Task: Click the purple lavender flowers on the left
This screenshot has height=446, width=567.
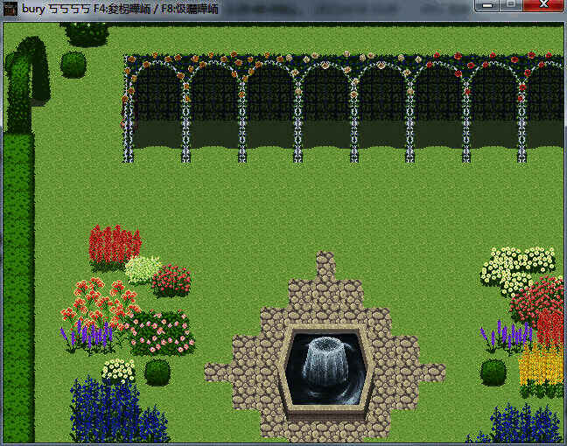Action: click(x=84, y=336)
